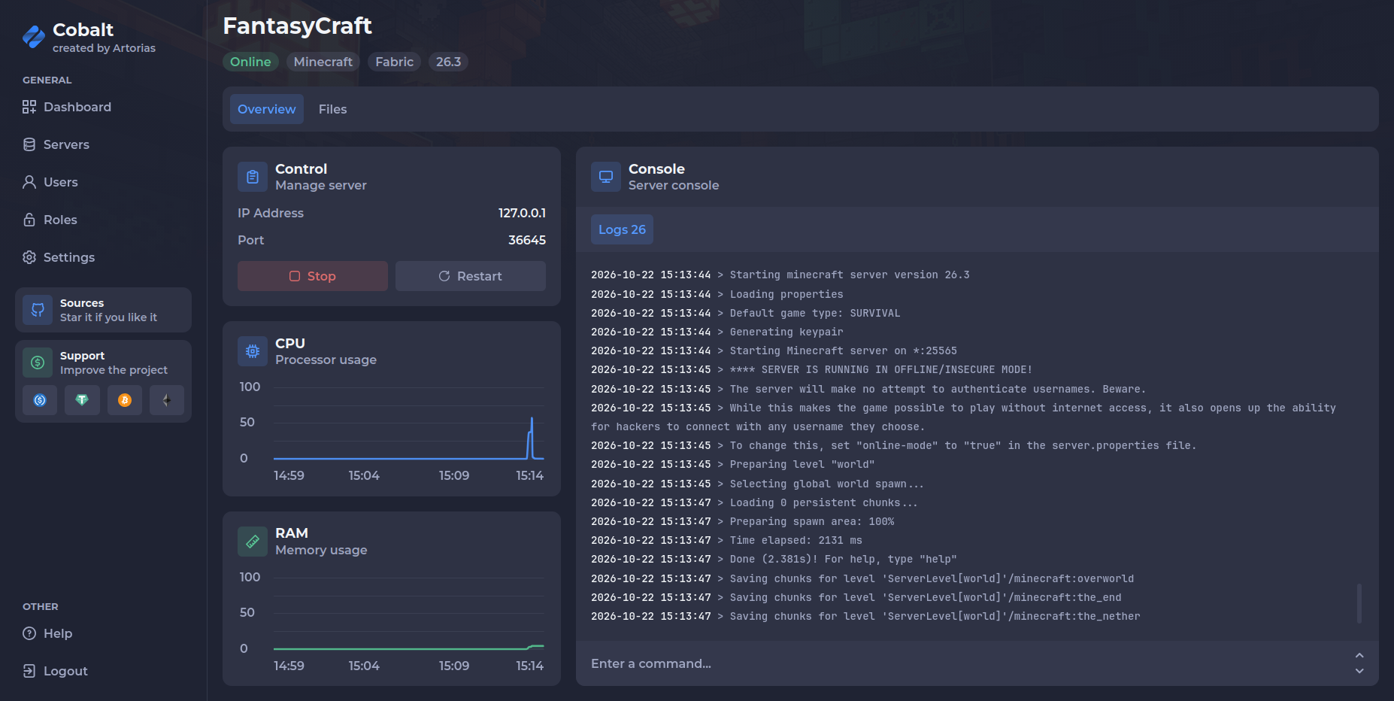The width and height of the screenshot is (1394, 701).
Task: Click the Cobalt logo icon
Action: click(34, 37)
